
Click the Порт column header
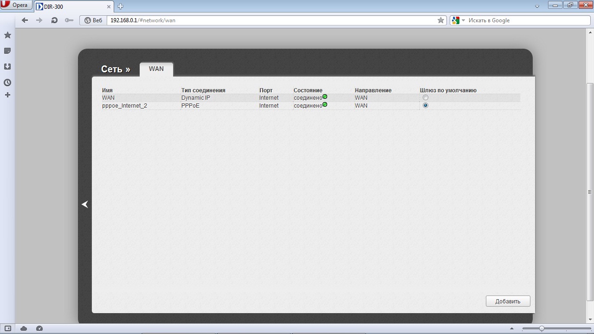[266, 90]
